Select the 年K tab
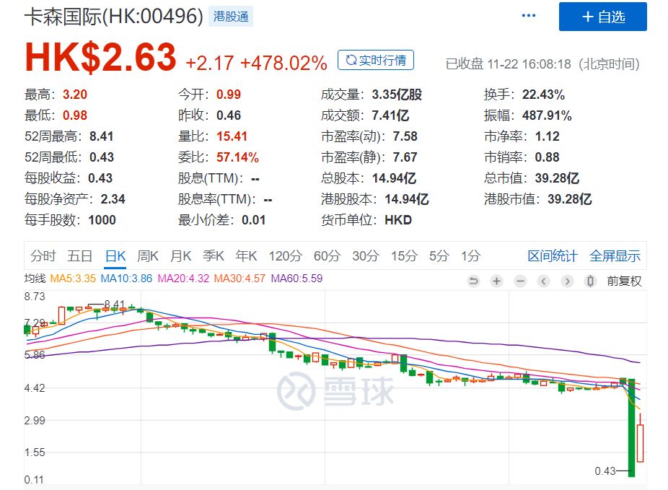 [x=246, y=256]
